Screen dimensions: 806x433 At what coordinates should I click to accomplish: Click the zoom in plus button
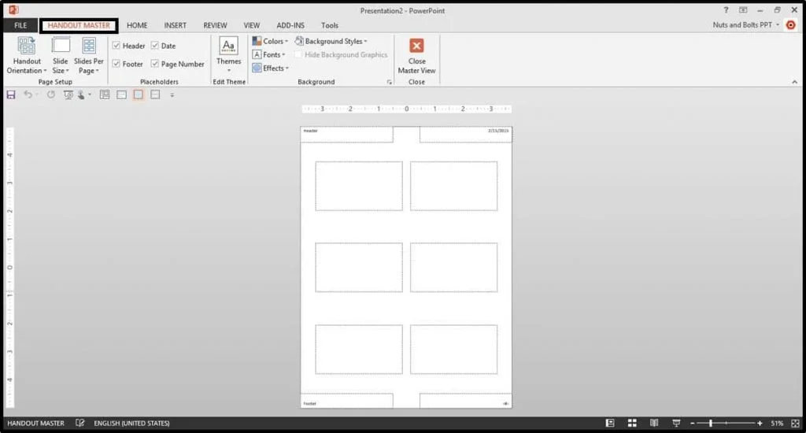(x=760, y=424)
